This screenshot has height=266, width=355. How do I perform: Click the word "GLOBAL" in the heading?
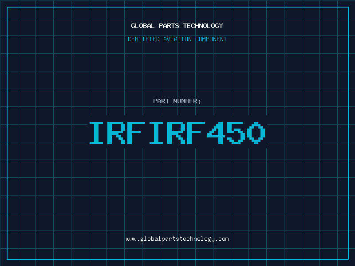143,26
